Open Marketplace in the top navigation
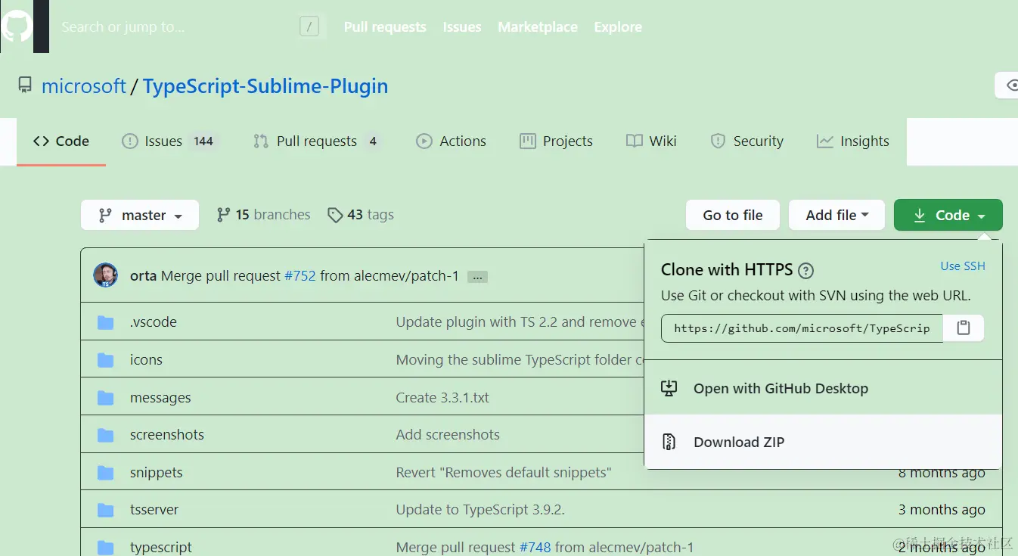 click(537, 27)
